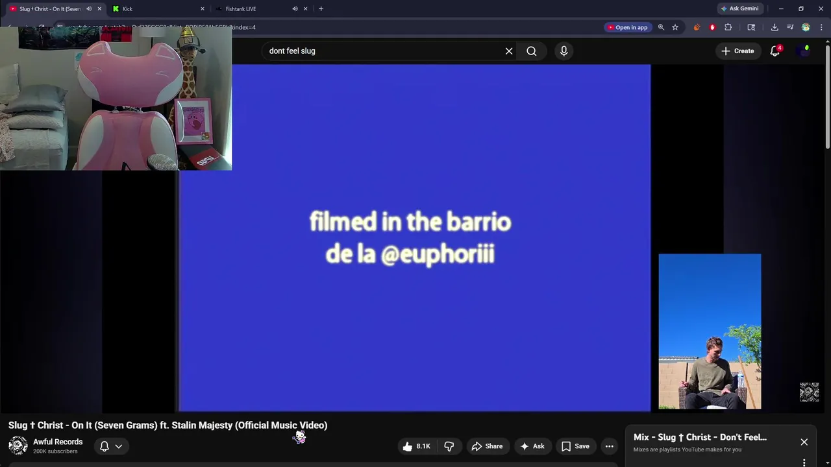Click the small video of a man sitting outdoors
This screenshot has width=831, height=467.
click(710, 331)
